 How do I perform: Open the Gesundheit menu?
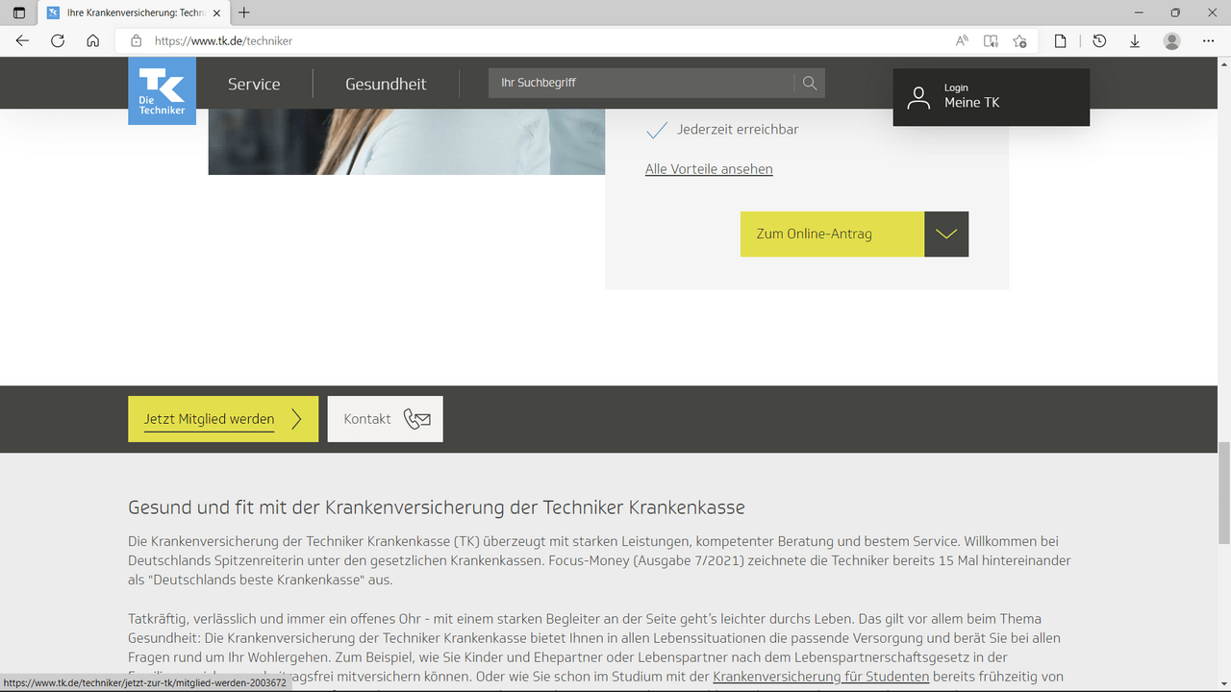[x=386, y=84]
